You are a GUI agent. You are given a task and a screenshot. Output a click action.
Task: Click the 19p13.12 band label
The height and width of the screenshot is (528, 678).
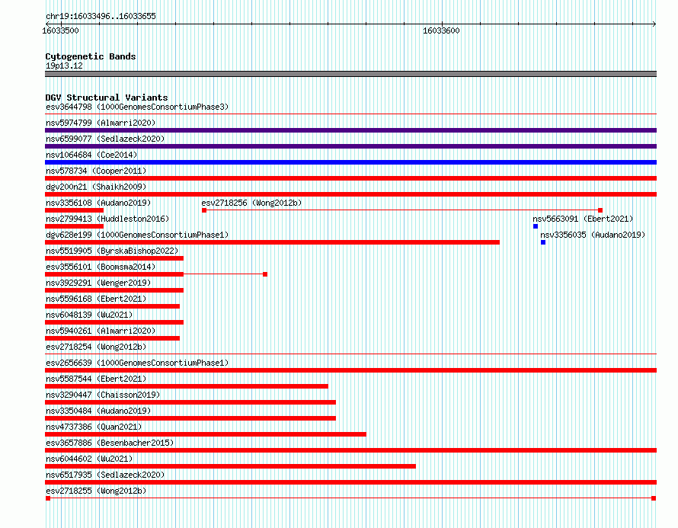64,66
